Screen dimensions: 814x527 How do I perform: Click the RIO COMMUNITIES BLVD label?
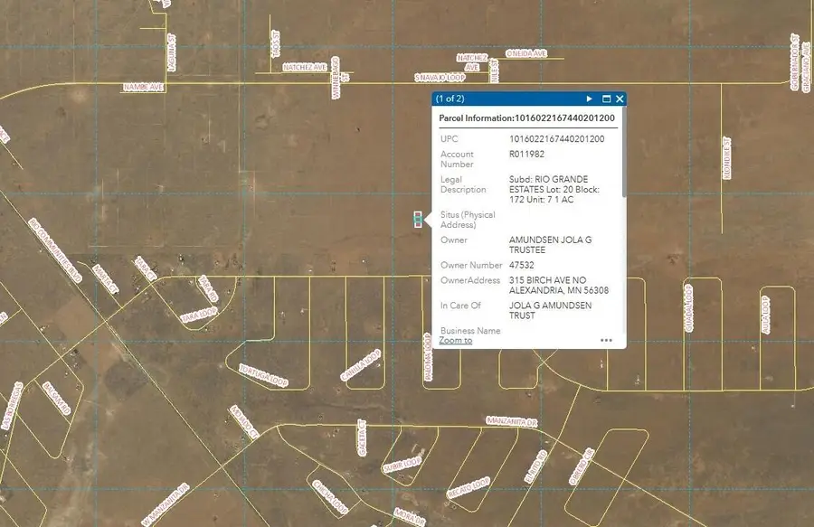55,250
